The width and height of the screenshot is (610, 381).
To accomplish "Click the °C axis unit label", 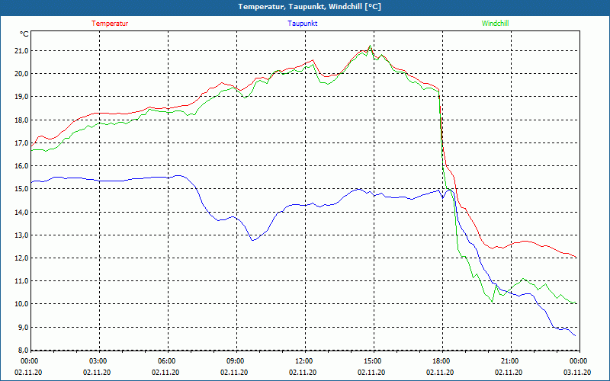I will [x=24, y=34].
